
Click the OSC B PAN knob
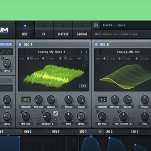point(145,116)
